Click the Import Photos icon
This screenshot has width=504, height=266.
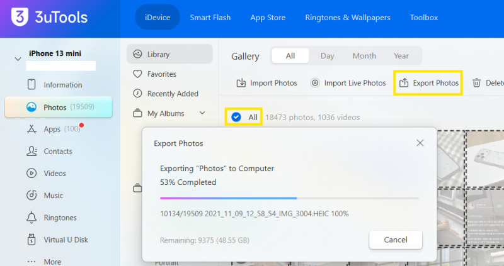(241, 83)
